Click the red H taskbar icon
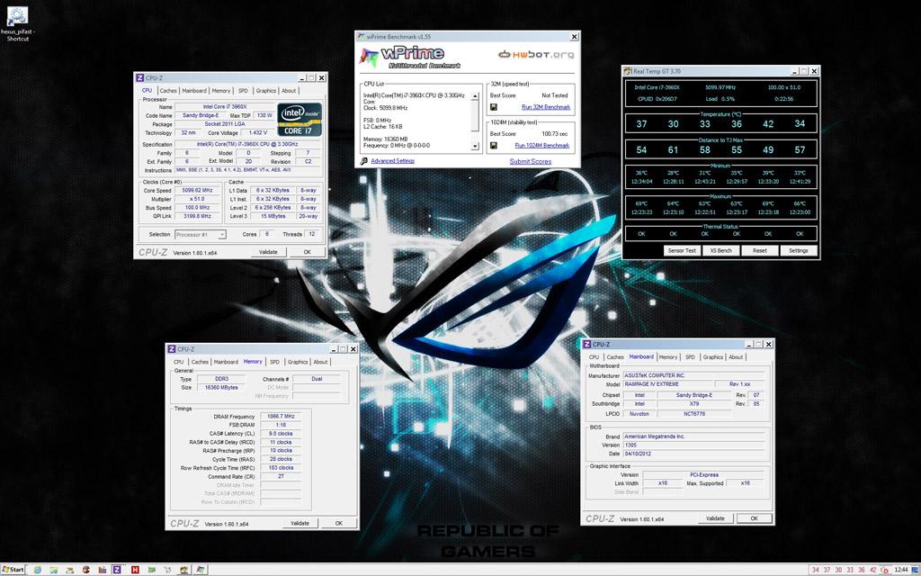The width and height of the screenshot is (921, 576). [135, 570]
